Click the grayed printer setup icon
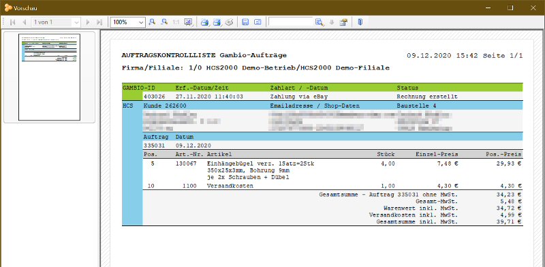 click(x=229, y=22)
